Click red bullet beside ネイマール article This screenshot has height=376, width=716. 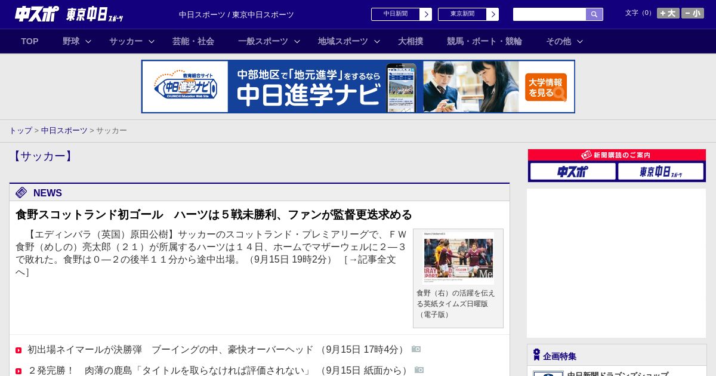click(x=18, y=350)
